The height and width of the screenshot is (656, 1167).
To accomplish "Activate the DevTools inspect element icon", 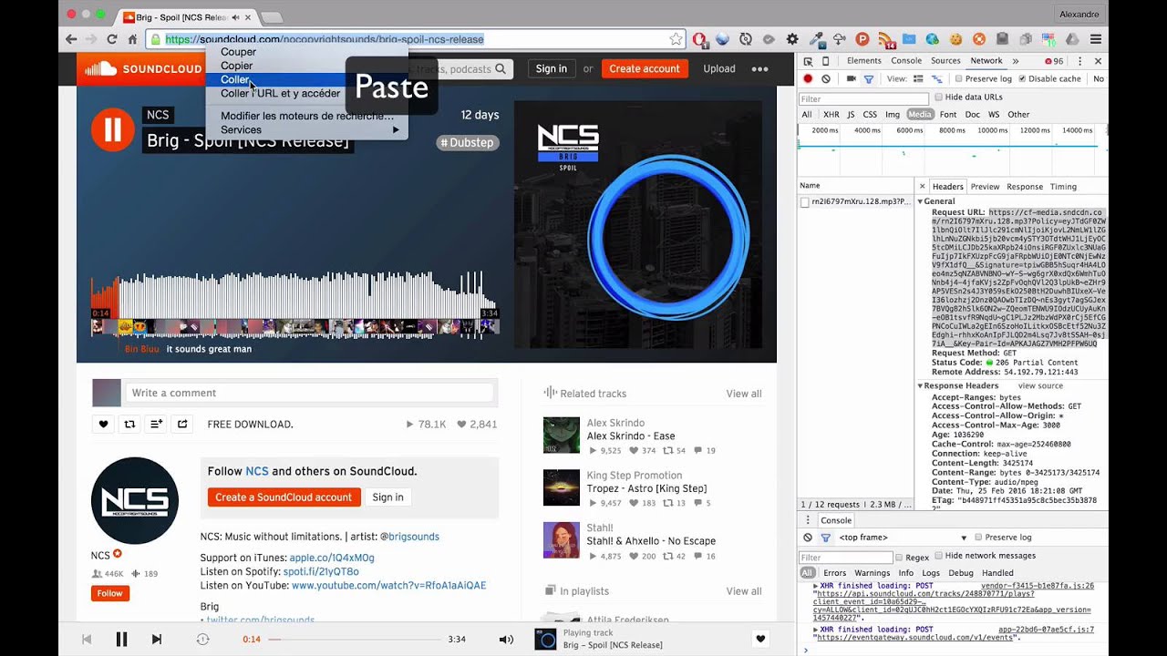I will click(809, 61).
